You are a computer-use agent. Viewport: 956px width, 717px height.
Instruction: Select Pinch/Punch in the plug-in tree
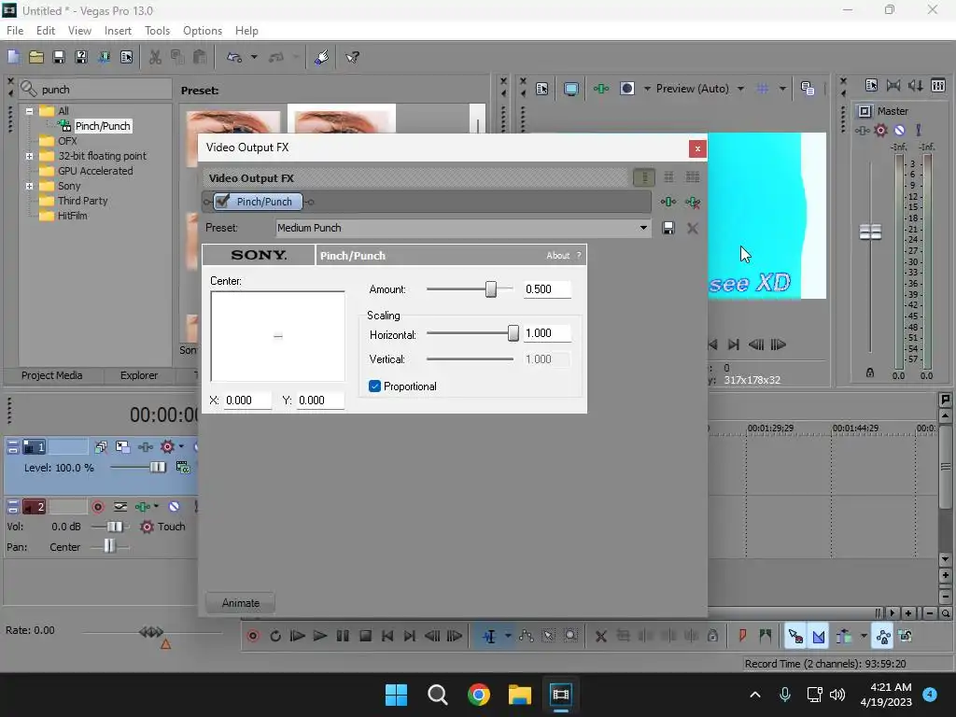pyautogui.click(x=103, y=126)
